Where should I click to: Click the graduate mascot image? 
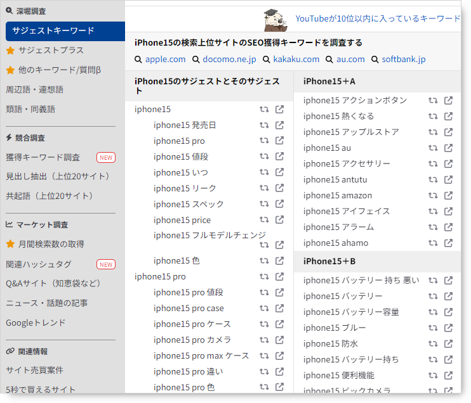275,20
